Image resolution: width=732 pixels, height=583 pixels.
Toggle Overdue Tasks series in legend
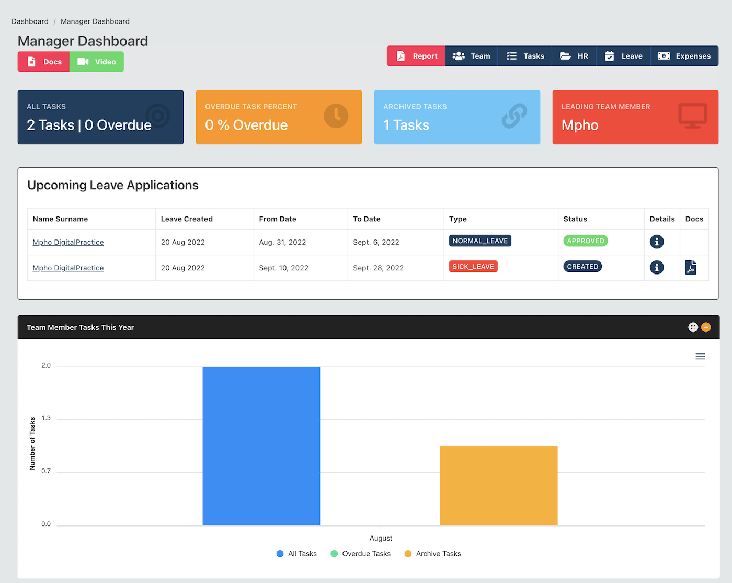(361, 554)
